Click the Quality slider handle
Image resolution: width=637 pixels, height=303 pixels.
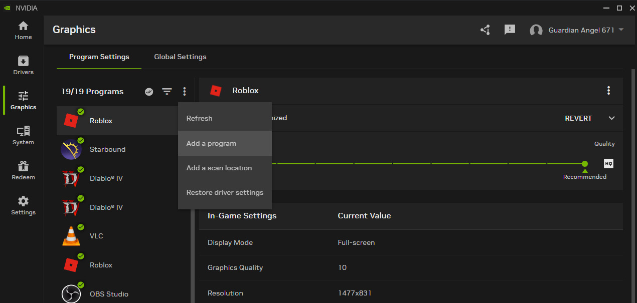585,164
